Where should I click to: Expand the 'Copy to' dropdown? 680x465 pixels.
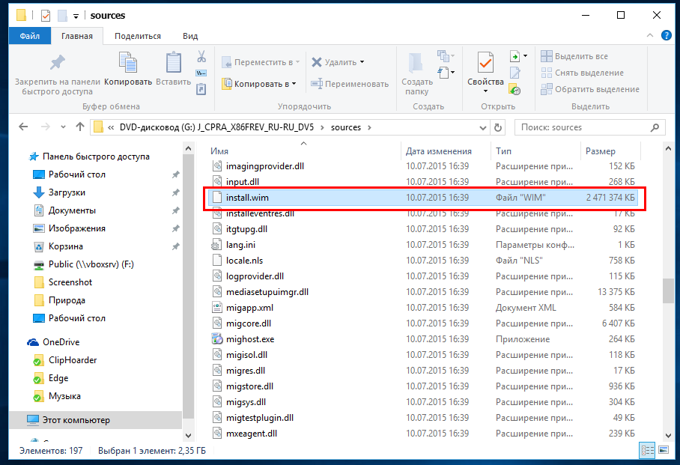pos(294,84)
